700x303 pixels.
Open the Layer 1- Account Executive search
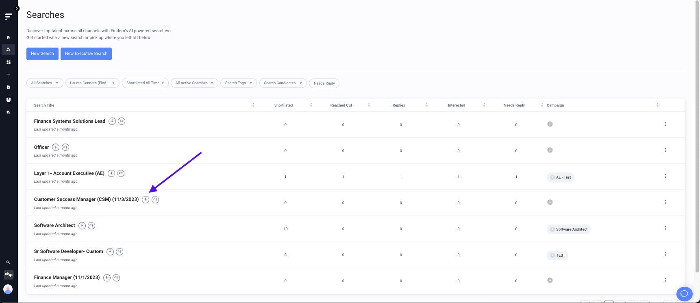pos(69,173)
